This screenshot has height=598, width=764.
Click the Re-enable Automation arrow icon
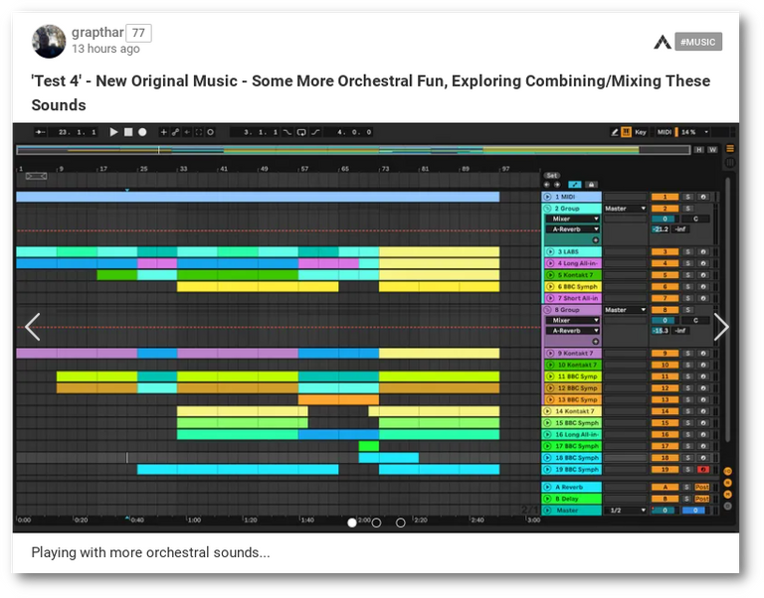pos(187,132)
